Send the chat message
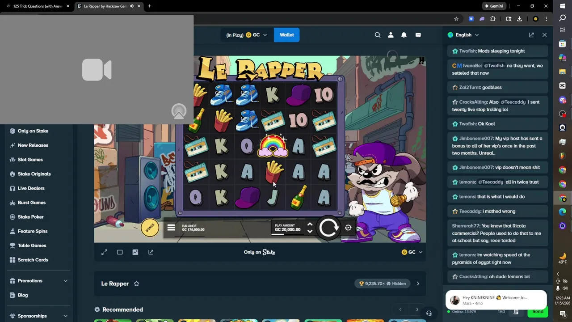The height and width of the screenshot is (322, 572). pos(538,312)
